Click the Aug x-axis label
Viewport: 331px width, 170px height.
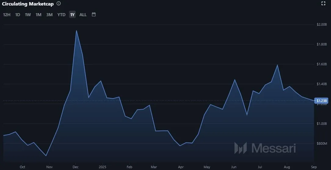point(287,167)
